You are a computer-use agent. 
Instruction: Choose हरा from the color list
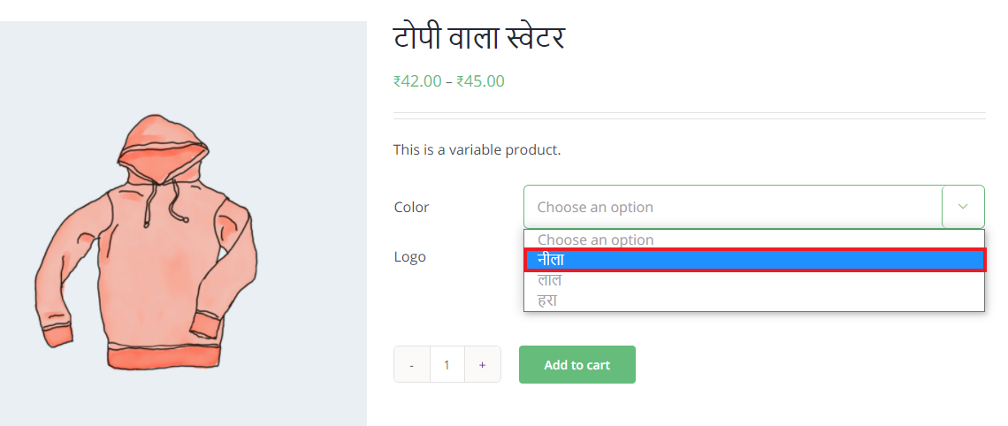[547, 300]
